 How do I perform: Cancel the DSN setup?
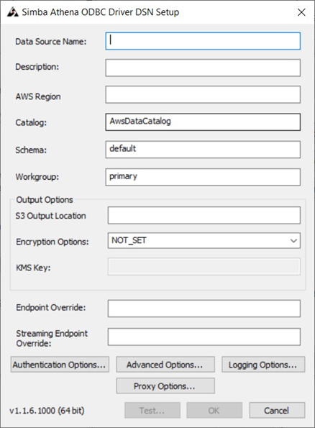[277, 410]
